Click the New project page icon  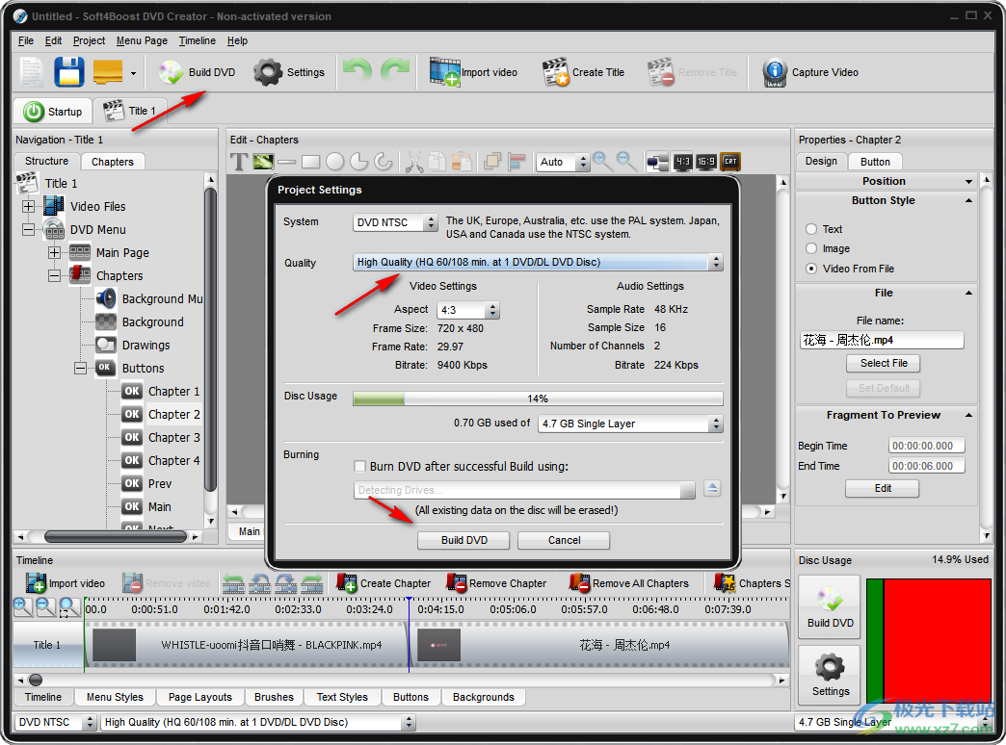click(31, 72)
